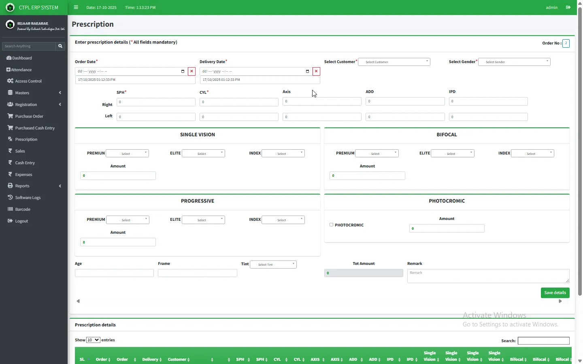Open the Order Date calendar picker icon
The image size is (583, 364).
[183, 72]
